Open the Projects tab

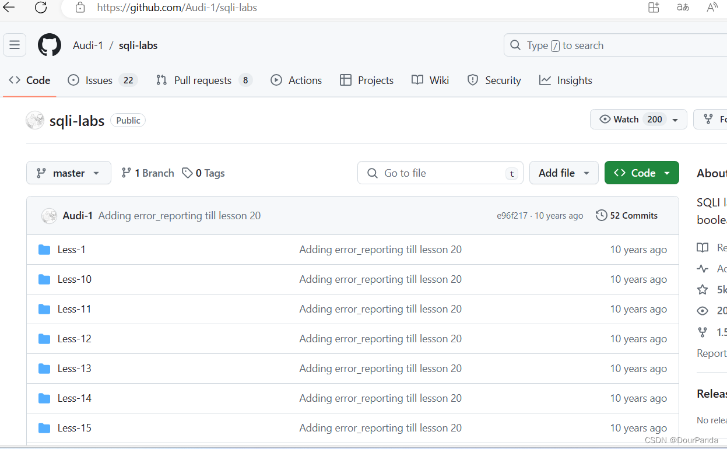367,80
